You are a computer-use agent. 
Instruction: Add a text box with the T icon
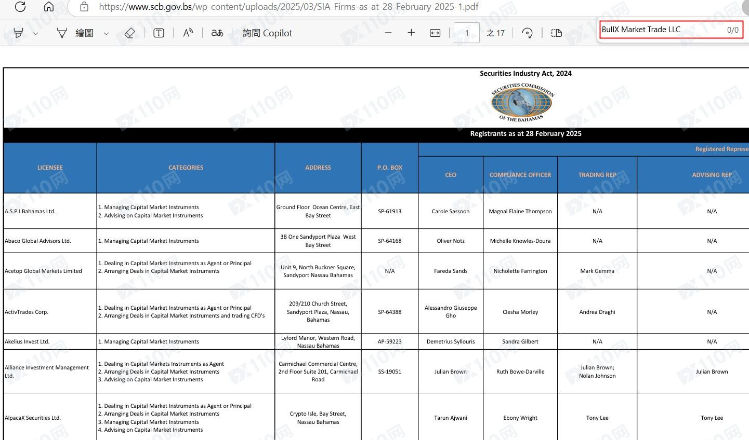click(159, 33)
